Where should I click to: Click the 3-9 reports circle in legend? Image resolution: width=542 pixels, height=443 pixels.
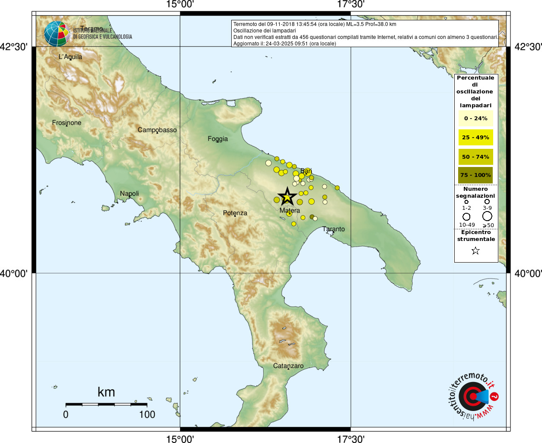pos(487,202)
